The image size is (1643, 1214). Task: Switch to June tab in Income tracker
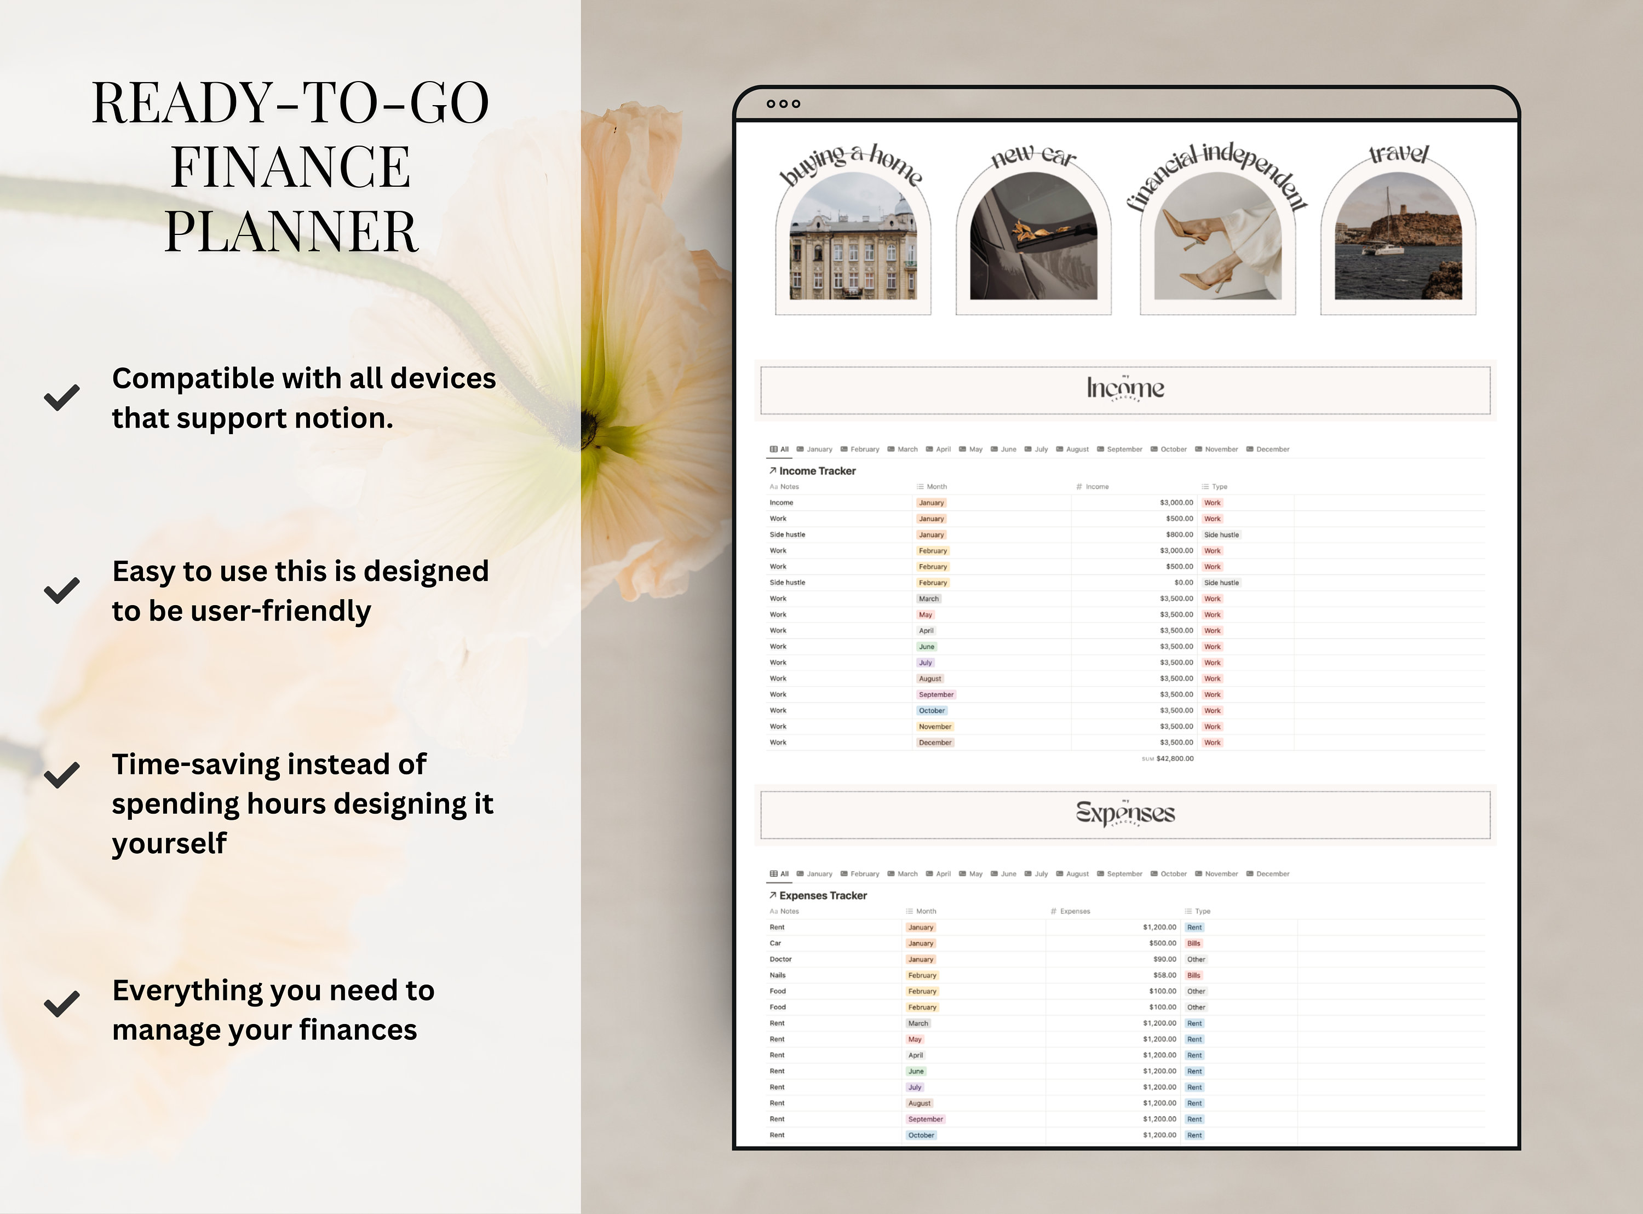point(1004,449)
